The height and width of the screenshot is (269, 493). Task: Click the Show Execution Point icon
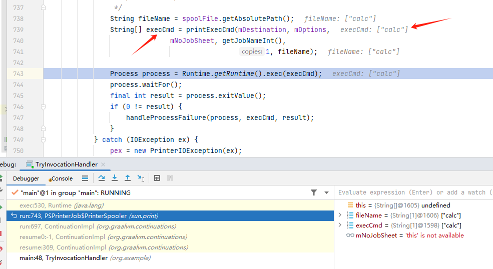point(85,178)
